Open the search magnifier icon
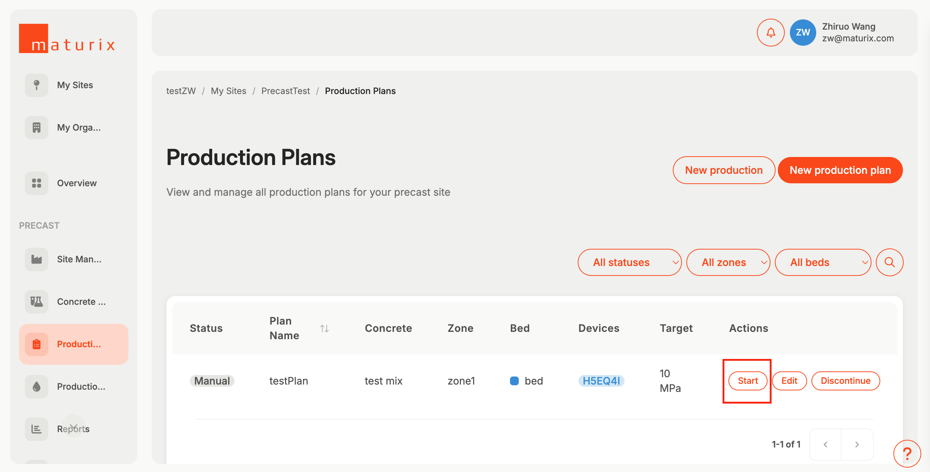This screenshot has width=930, height=472. click(889, 262)
